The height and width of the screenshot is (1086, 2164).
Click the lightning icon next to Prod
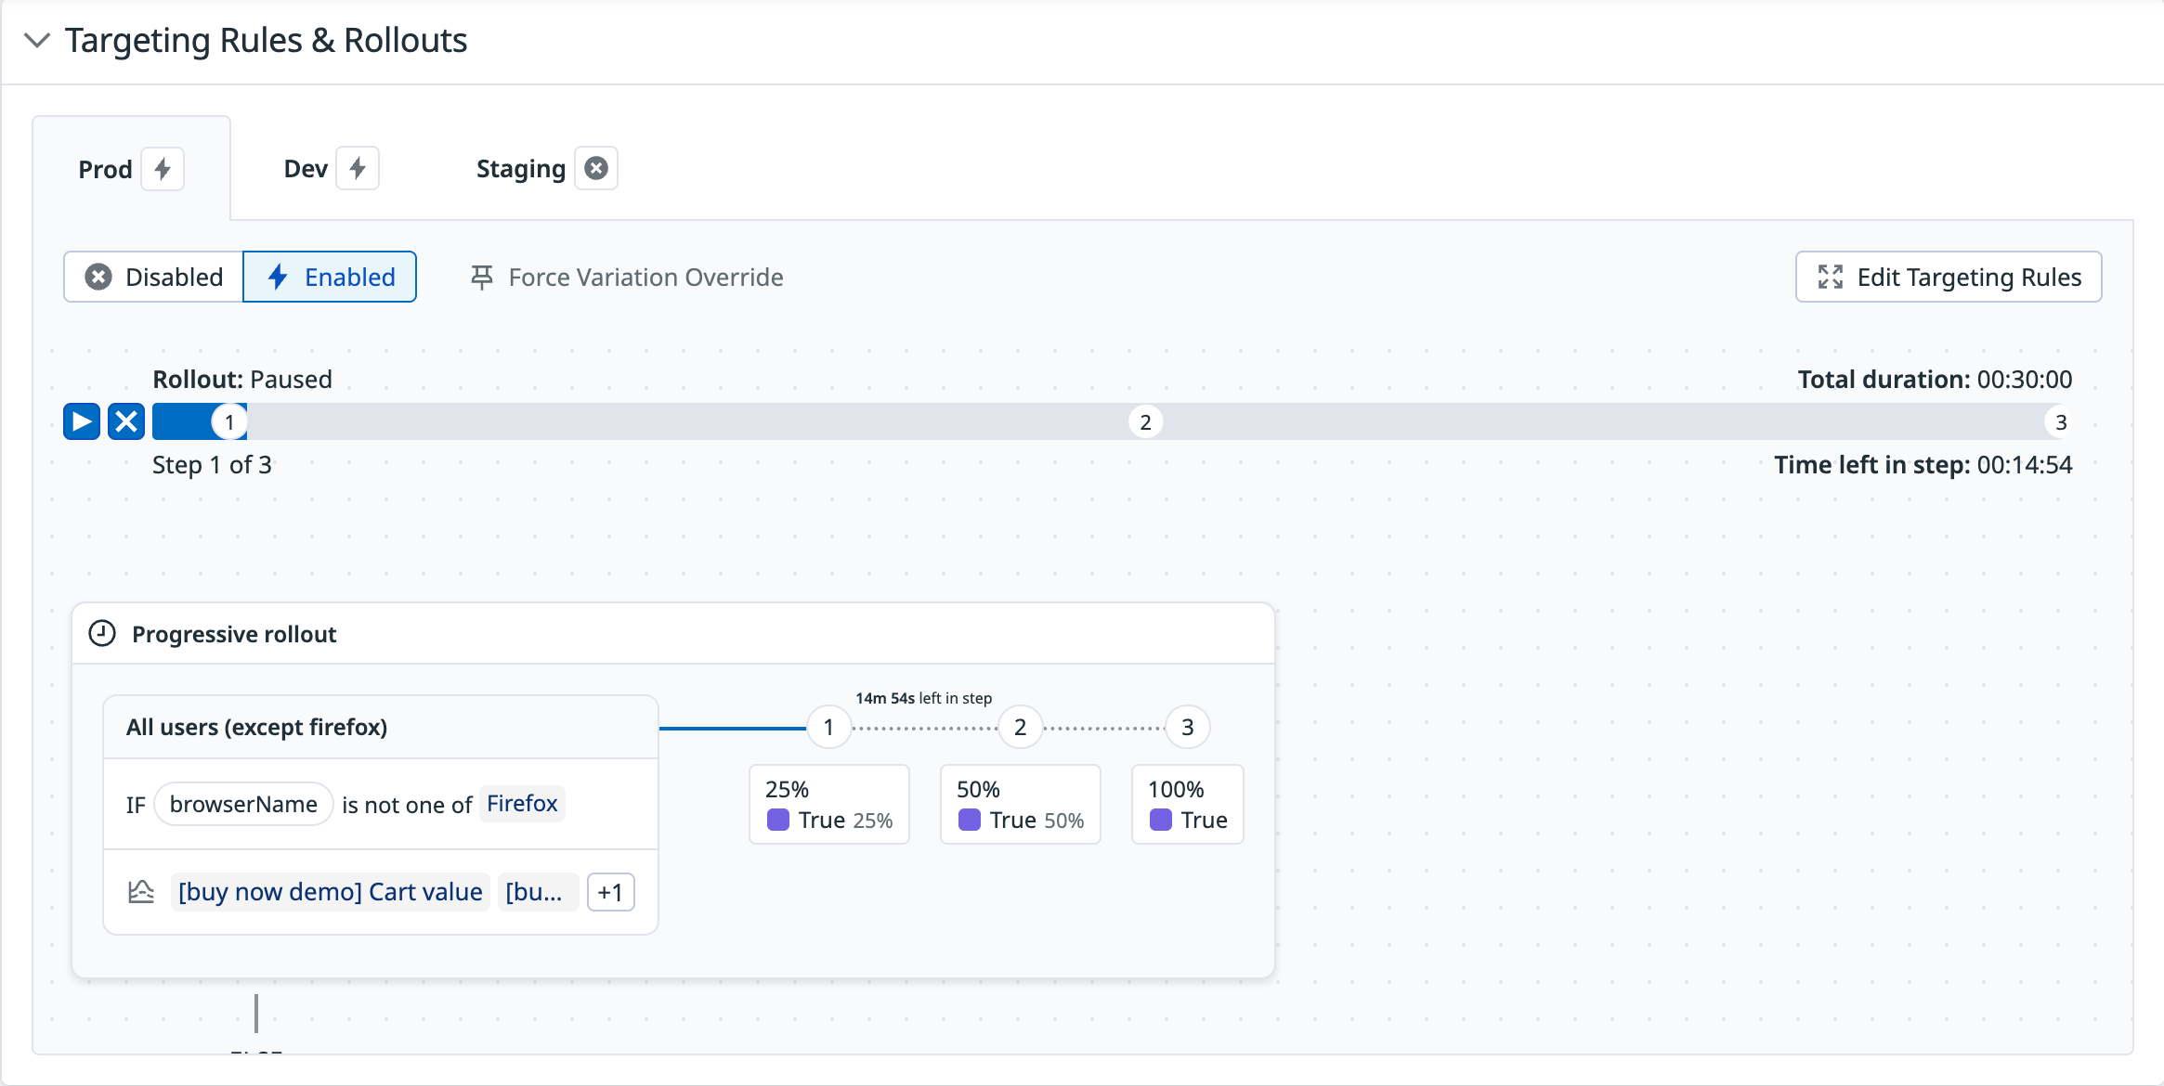(x=163, y=168)
